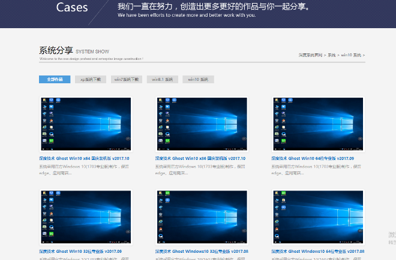Open Ghost Win10 32位专业版 v2017.09 thumbnail
Image resolution: width=396 pixels, height=260 pixels.
point(85,218)
